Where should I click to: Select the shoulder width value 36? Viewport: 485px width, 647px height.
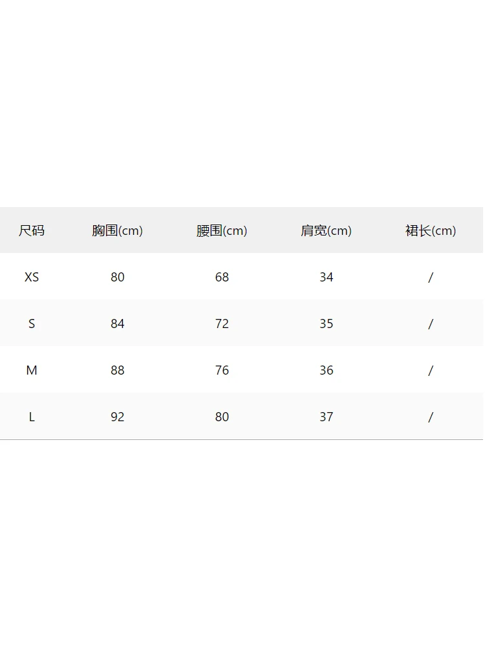pyautogui.click(x=326, y=370)
